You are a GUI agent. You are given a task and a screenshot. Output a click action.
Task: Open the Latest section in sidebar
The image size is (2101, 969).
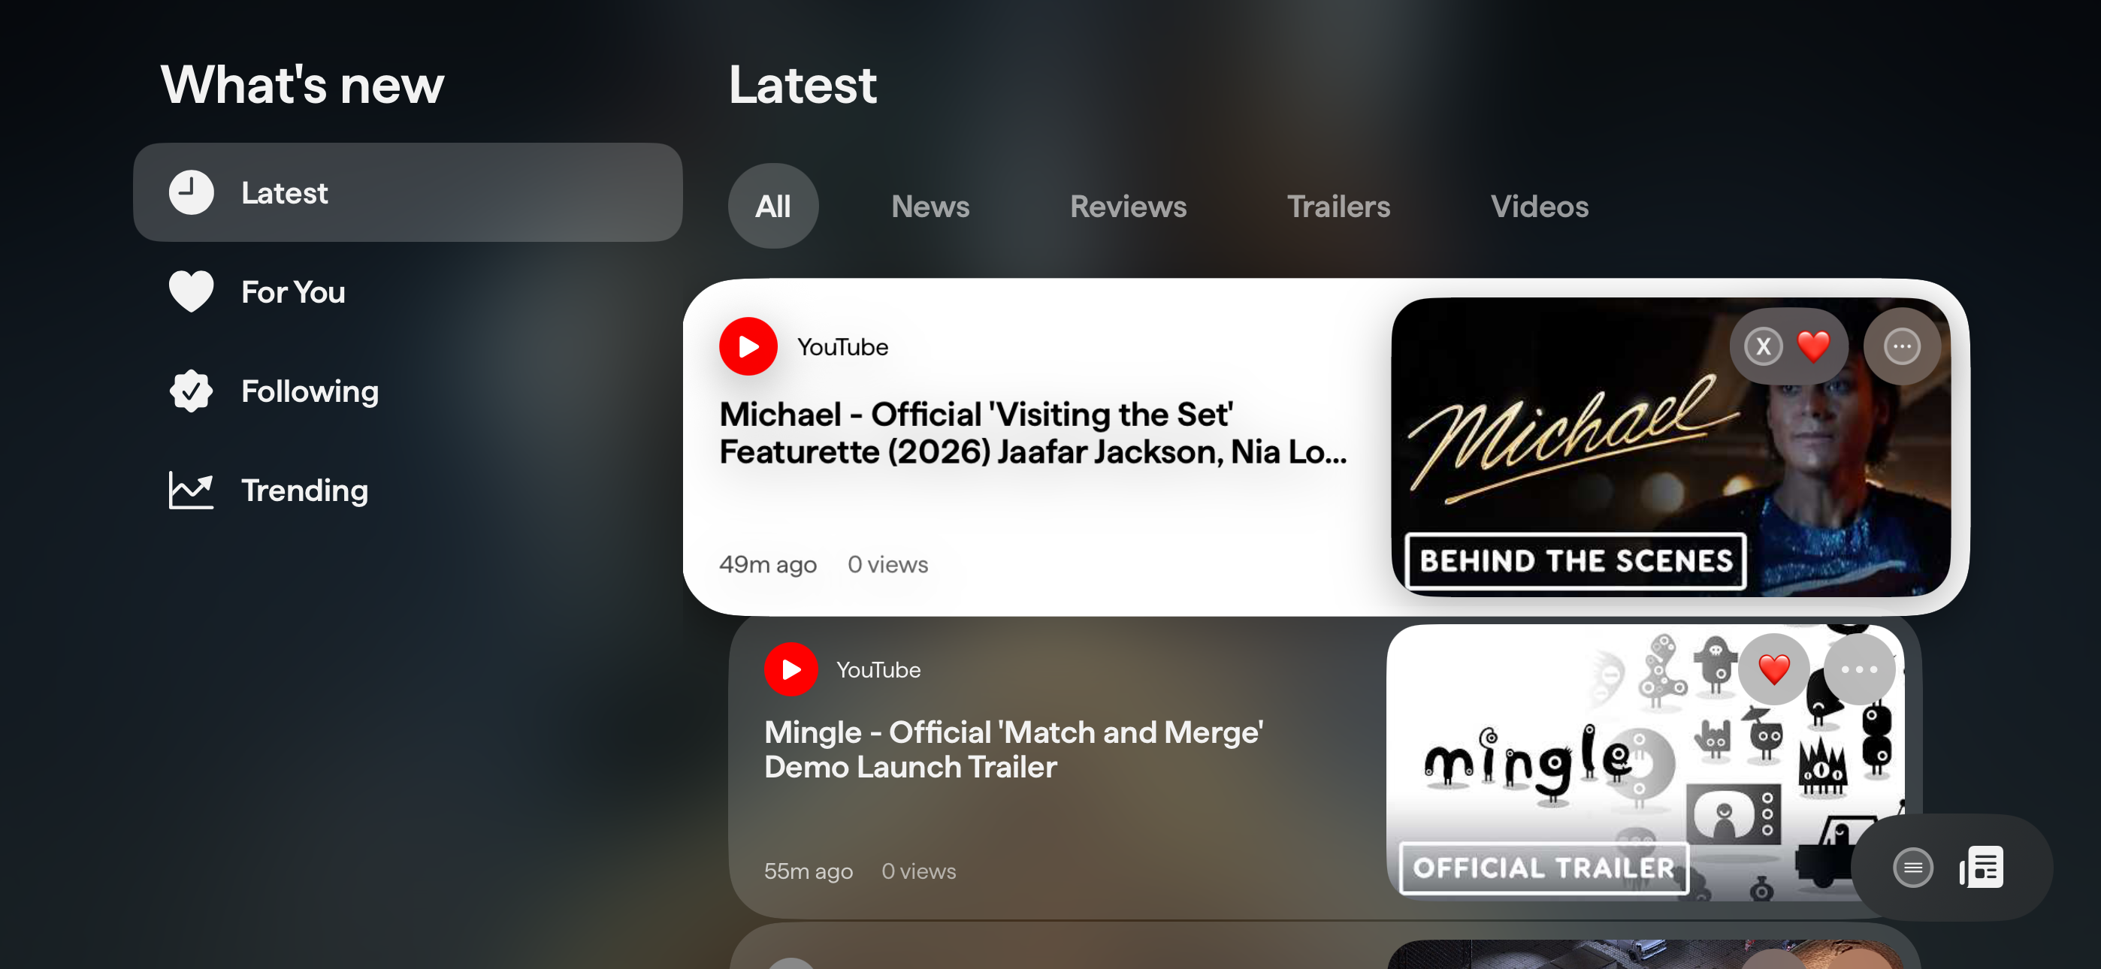pyautogui.click(x=408, y=192)
